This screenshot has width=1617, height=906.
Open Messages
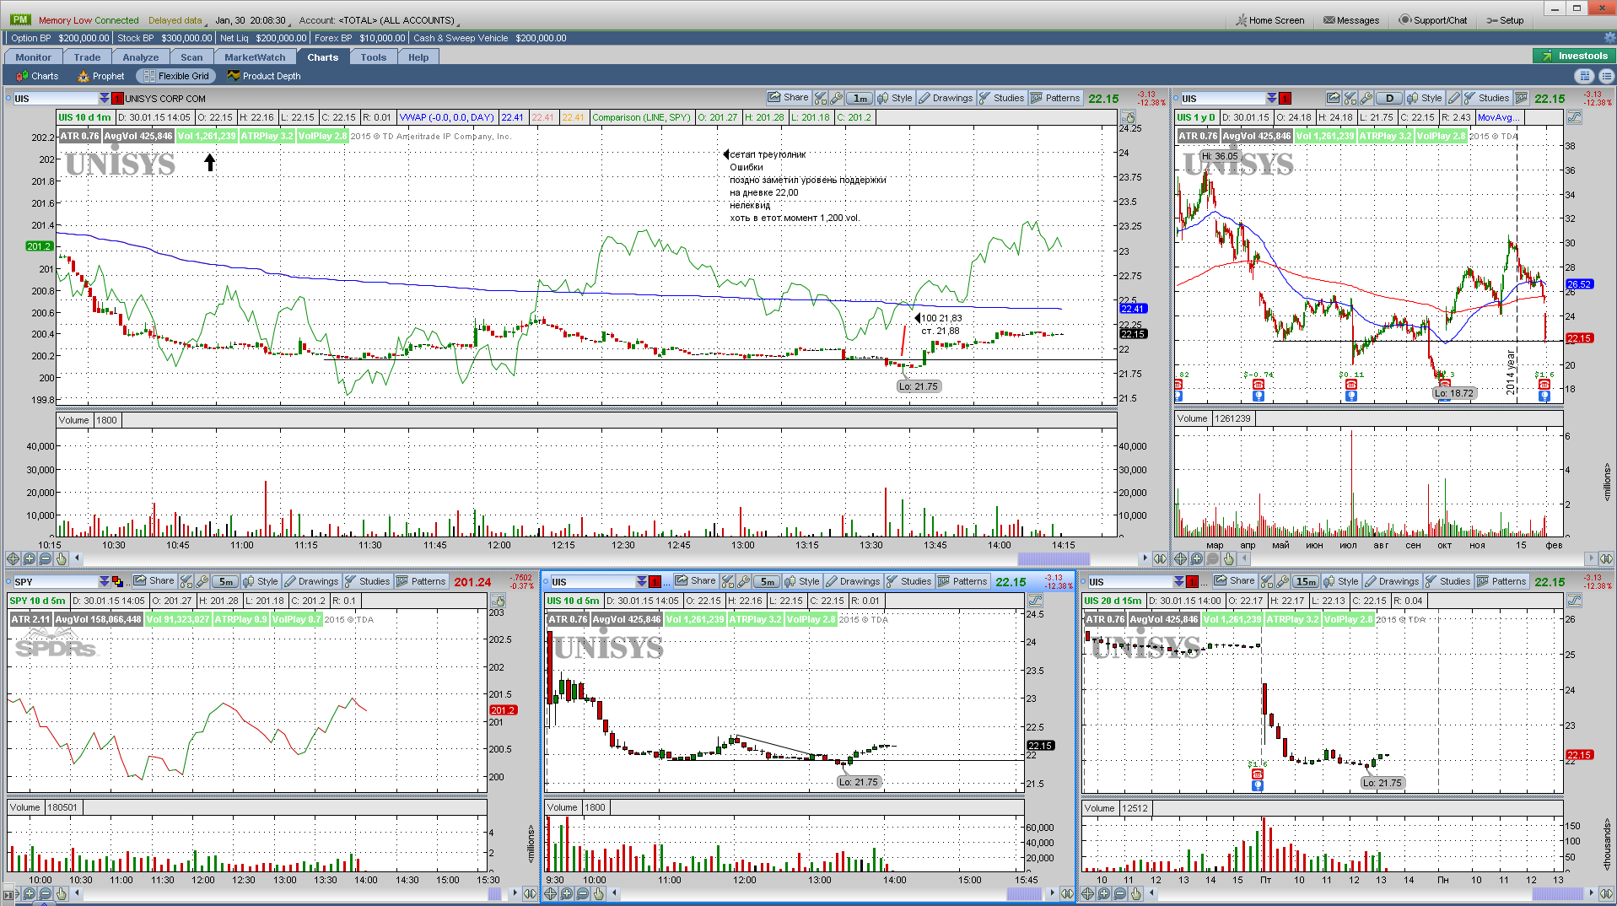point(1351,20)
